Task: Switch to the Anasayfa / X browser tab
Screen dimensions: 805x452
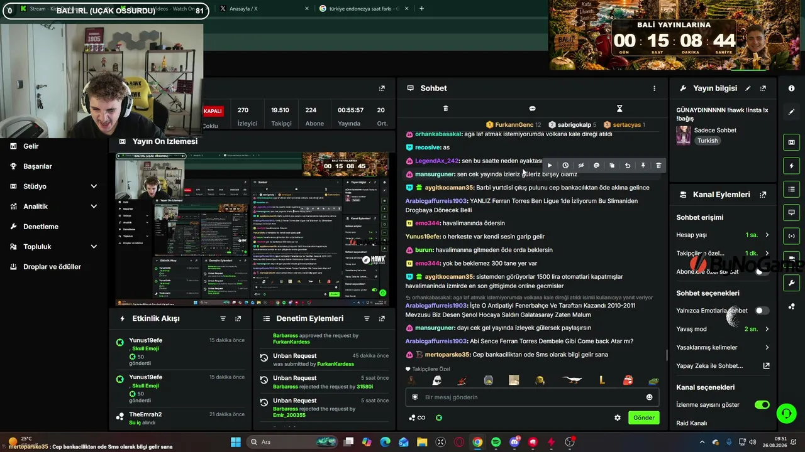Action: coord(264,9)
